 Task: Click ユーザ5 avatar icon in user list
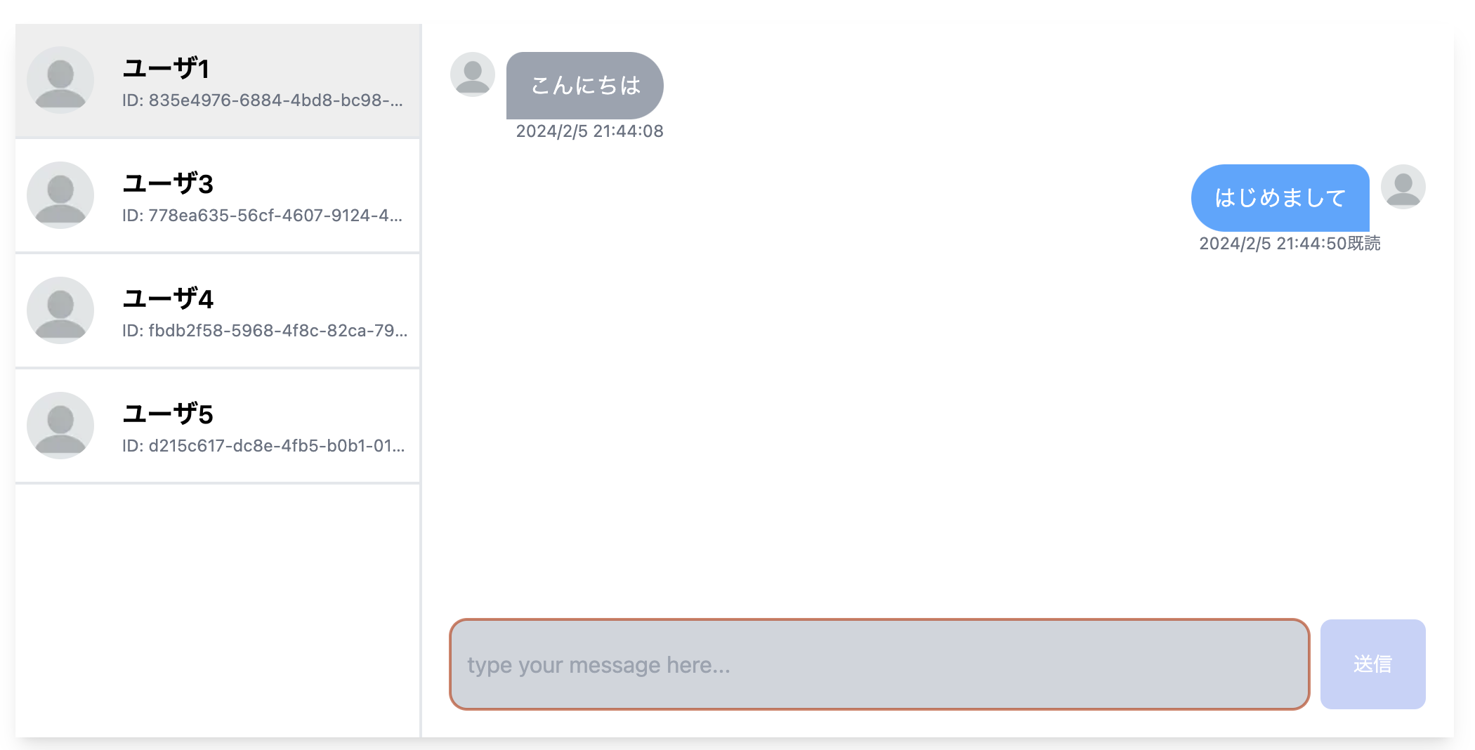pyautogui.click(x=60, y=426)
